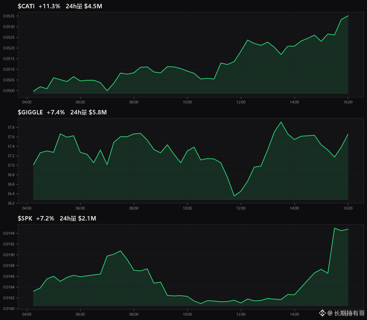Click the 14:00 label under the $GIGGLE chart
This screenshot has height=320, width=367.
point(294,208)
